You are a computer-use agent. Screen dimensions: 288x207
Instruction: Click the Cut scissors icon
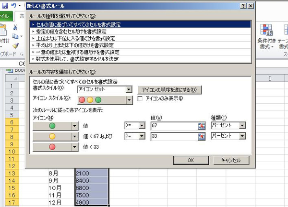point(16,27)
